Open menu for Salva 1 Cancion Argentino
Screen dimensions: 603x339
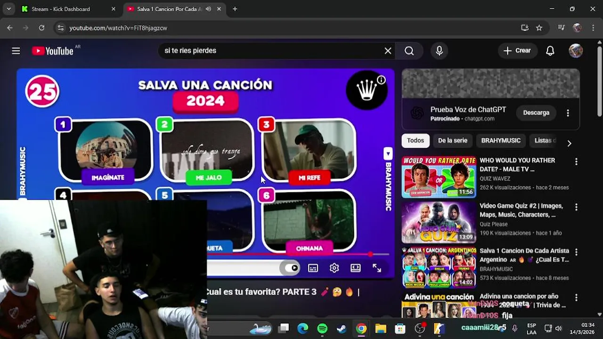point(576,252)
